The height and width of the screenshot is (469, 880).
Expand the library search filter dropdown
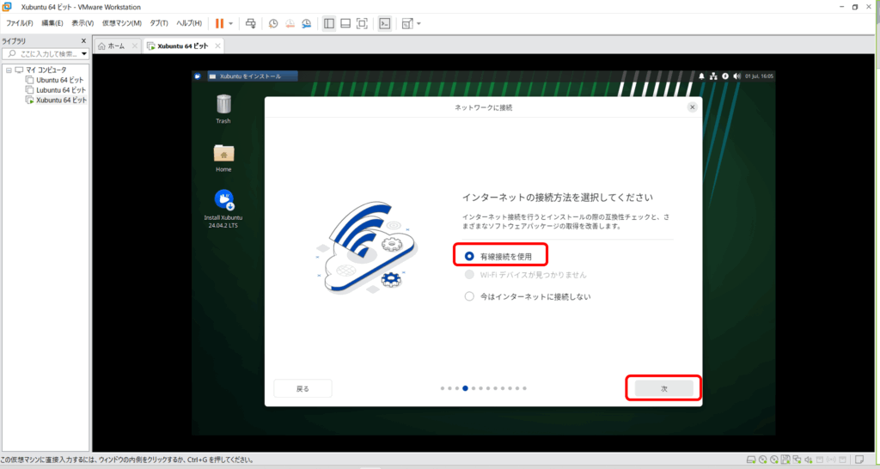click(84, 54)
